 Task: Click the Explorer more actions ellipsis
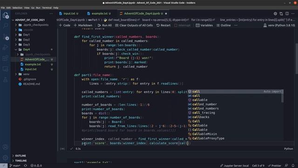[51, 14]
